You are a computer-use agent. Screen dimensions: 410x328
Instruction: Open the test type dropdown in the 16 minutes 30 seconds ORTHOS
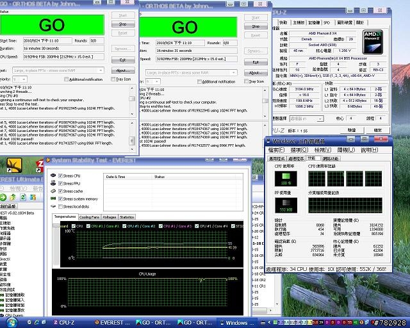58,70
